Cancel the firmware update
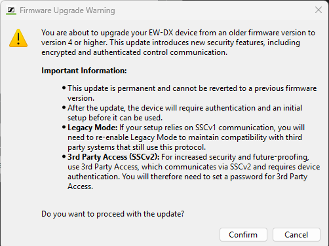The height and width of the screenshot is (246, 329). pos(296,235)
